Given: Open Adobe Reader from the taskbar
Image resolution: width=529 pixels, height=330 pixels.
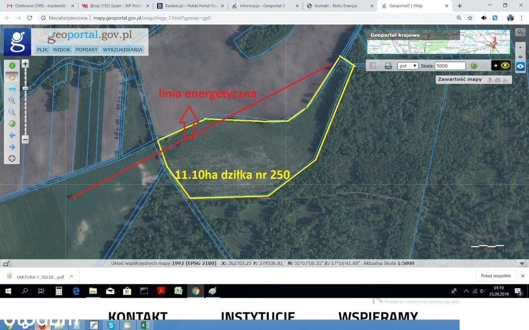Looking at the screenshot, I should (161, 291).
